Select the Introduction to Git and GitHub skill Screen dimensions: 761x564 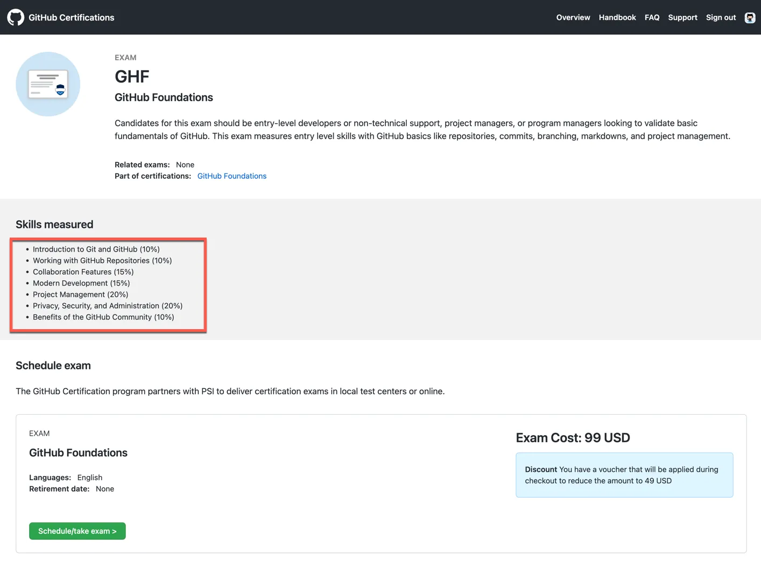point(96,249)
